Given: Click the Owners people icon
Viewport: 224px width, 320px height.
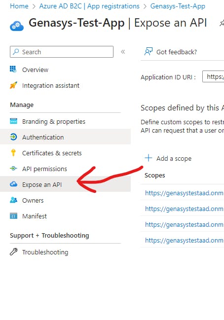Looking at the screenshot, I should pyautogui.click(x=13, y=200).
